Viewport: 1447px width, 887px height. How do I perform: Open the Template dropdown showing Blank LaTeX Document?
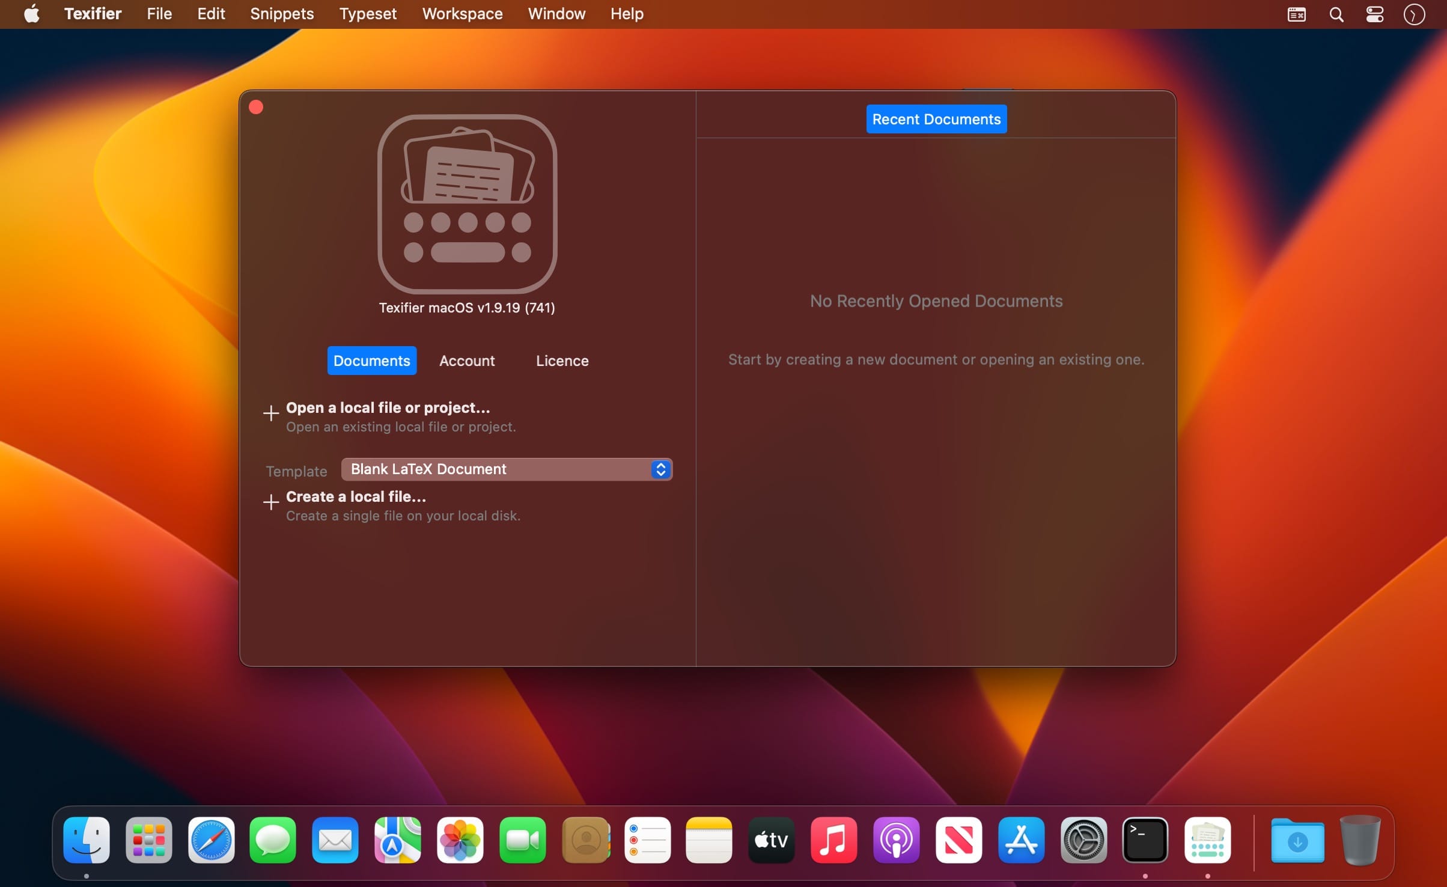[507, 469]
